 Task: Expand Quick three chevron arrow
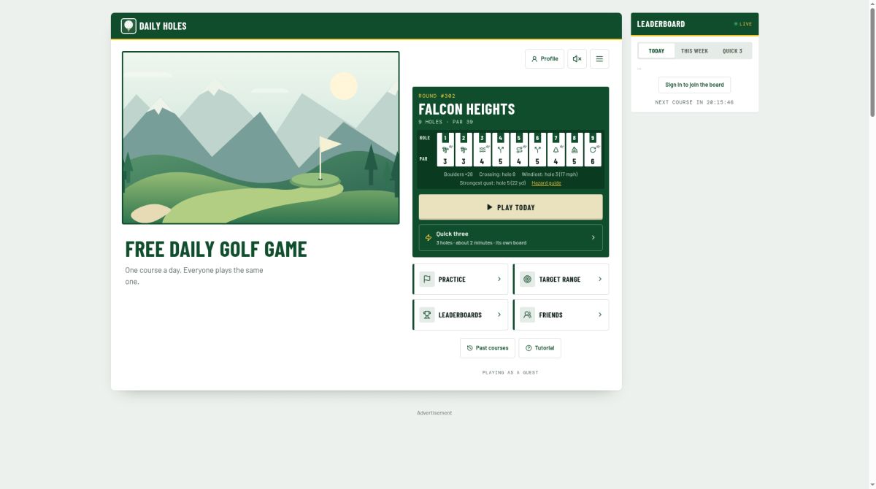point(593,238)
